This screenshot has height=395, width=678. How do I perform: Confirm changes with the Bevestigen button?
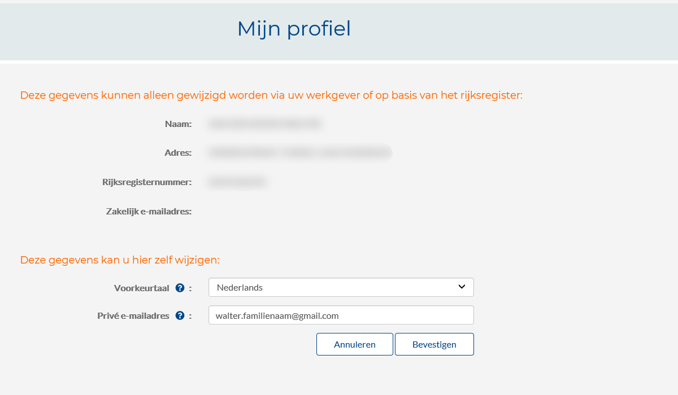pos(434,344)
